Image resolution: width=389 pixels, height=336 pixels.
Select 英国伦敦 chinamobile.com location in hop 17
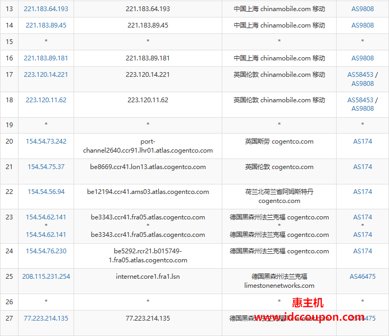(x=279, y=75)
